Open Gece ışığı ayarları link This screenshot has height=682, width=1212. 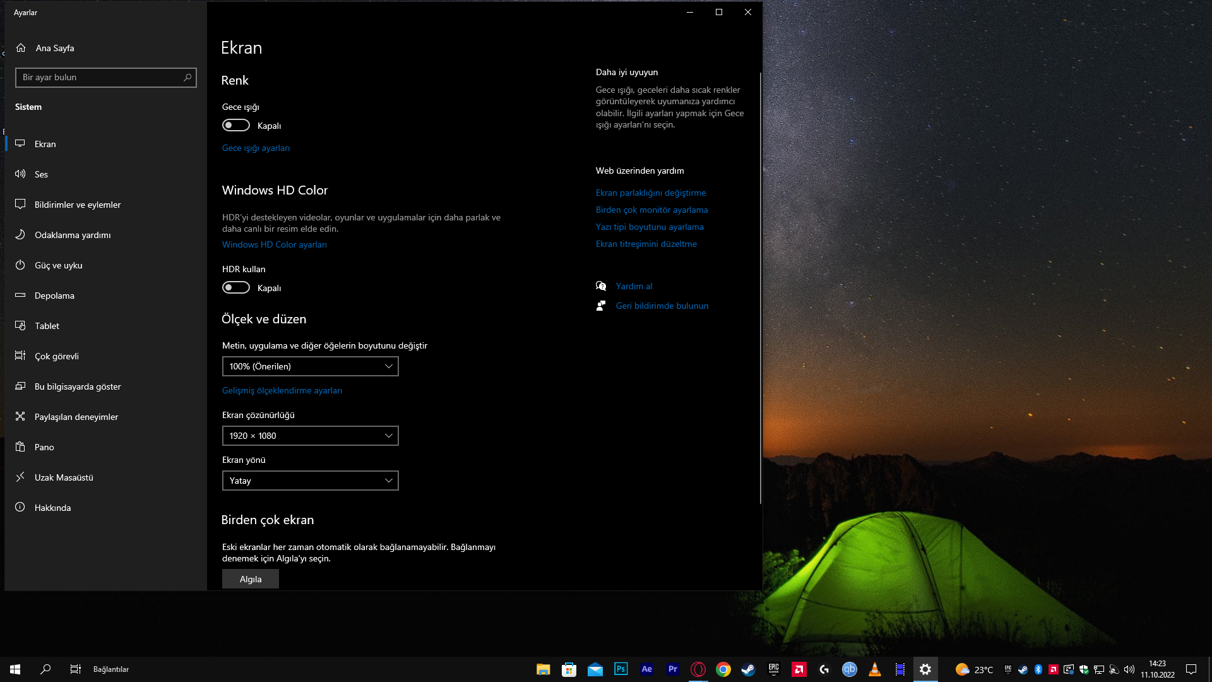click(256, 148)
